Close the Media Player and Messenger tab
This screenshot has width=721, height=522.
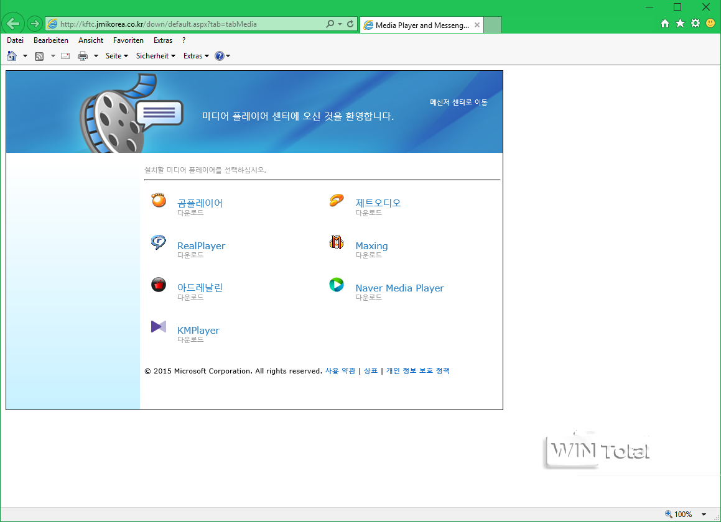click(x=477, y=25)
